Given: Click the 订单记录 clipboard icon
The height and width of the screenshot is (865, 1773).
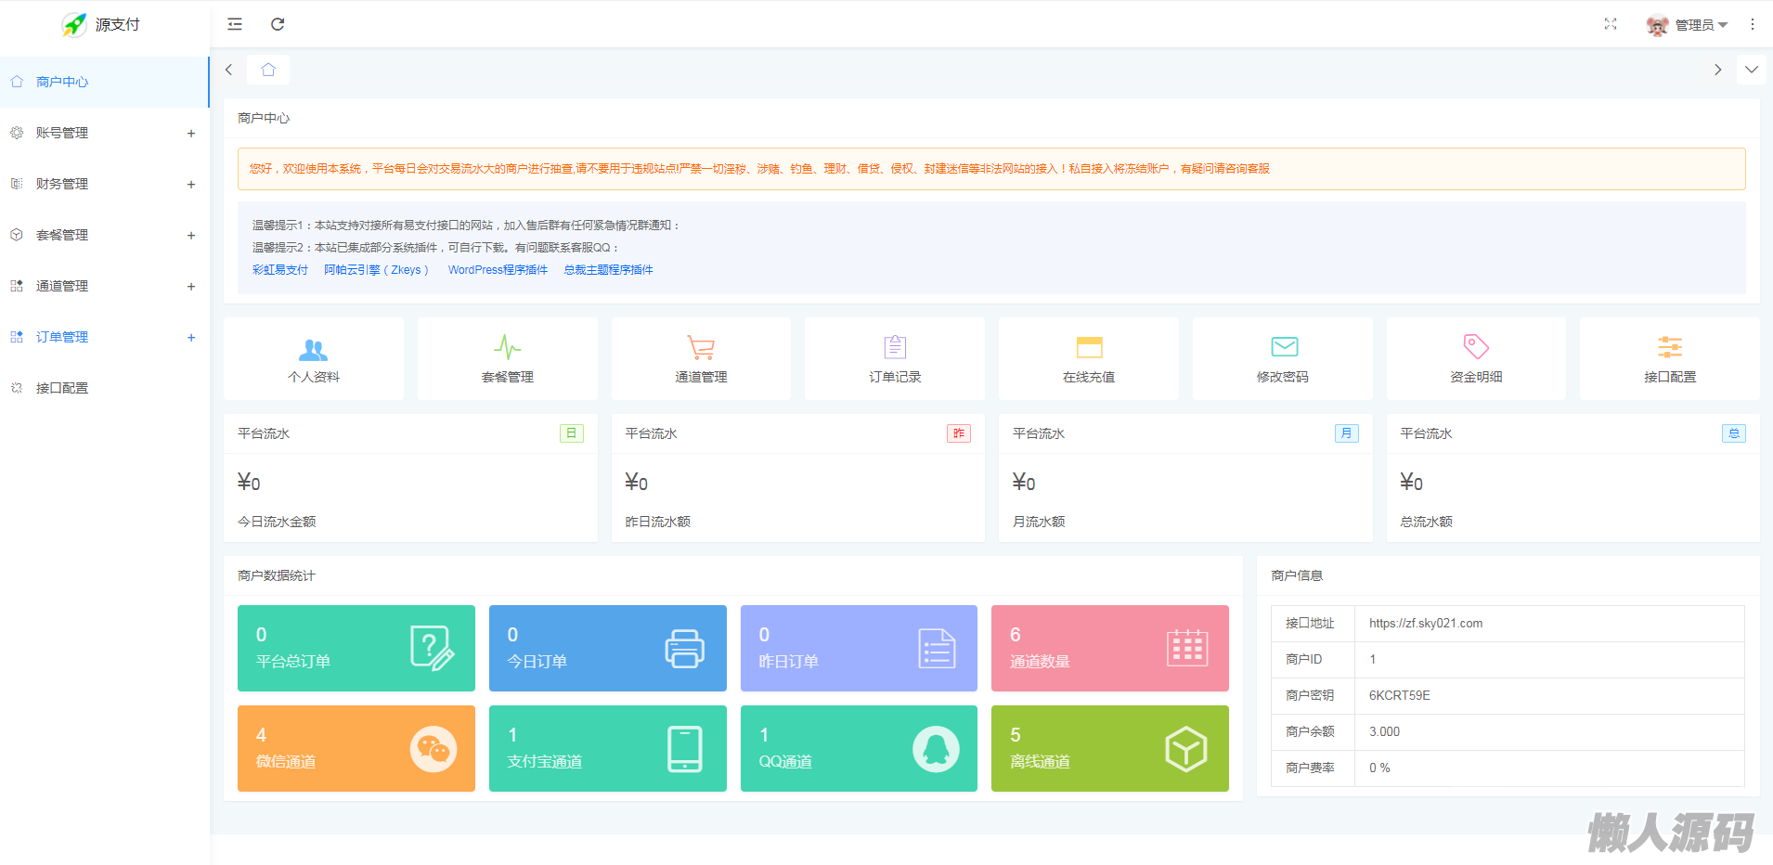Looking at the screenshot, I should pos(895,347).
